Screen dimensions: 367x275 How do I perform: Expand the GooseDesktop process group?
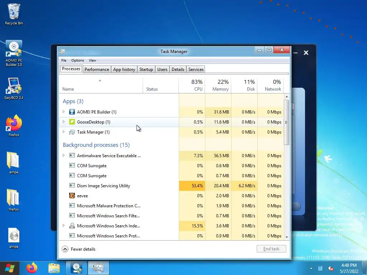pos(63,122)
